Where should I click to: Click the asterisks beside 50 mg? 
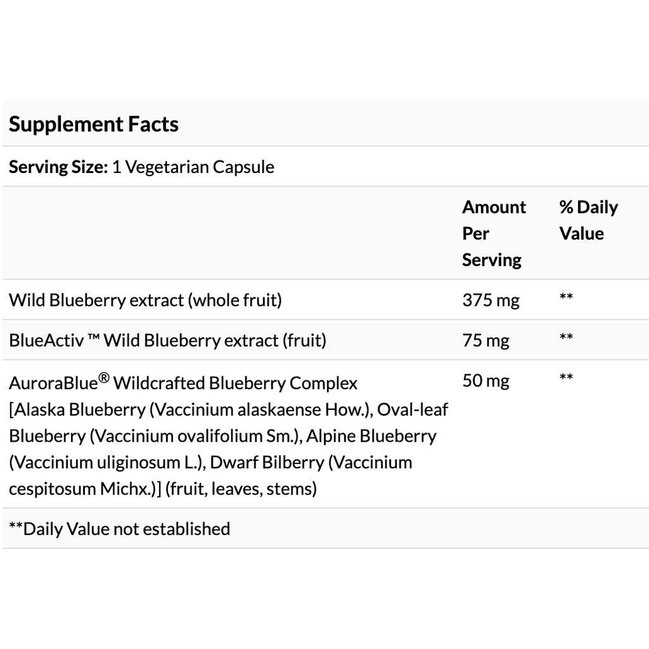click(566, 377)
